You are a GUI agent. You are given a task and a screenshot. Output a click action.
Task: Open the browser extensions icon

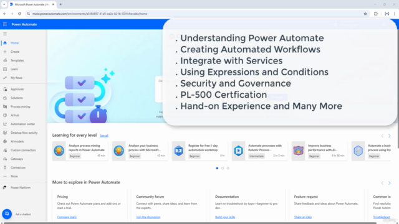(x=376, y=14)
